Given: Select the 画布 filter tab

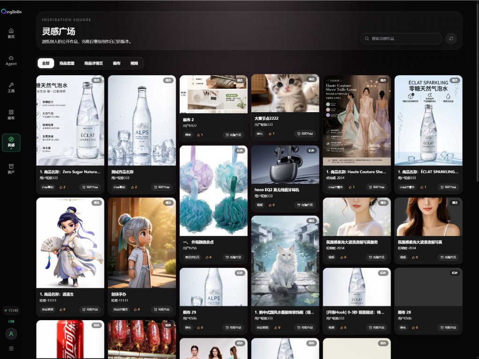Looking at the screenshot, I should [x=116, y=63].
